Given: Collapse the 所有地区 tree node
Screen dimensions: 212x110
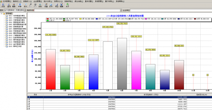Looking at the screenshot, I should pyautogui.click(x=2, y=13).
